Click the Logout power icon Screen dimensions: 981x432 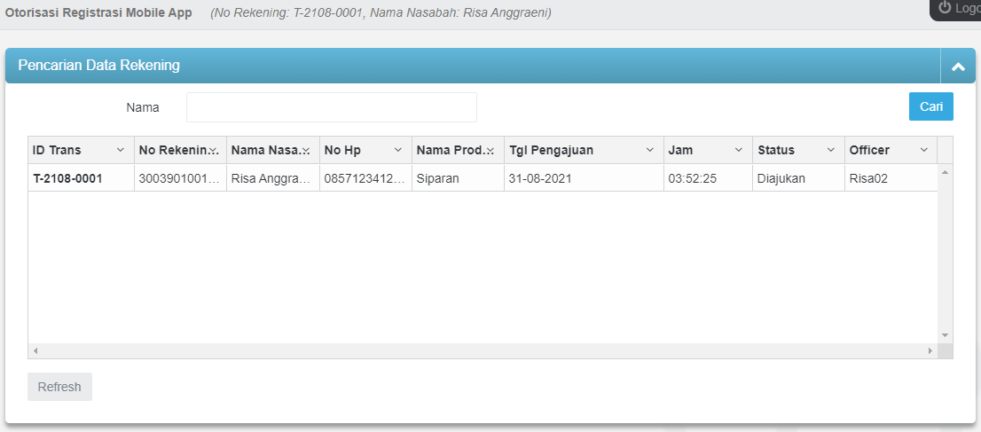tap(945, 8)
